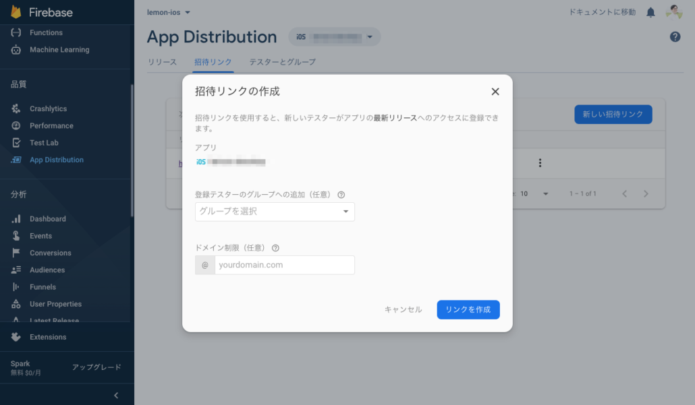Click the page help question mark icon
This screenshot has height=405, width=695.
pos(675,37)
